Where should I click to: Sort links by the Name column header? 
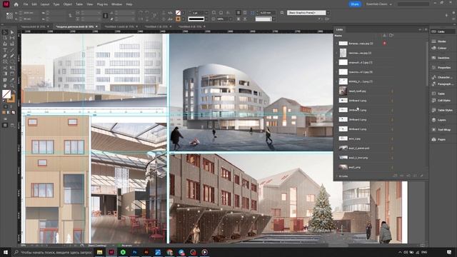(x=338, y=36)
